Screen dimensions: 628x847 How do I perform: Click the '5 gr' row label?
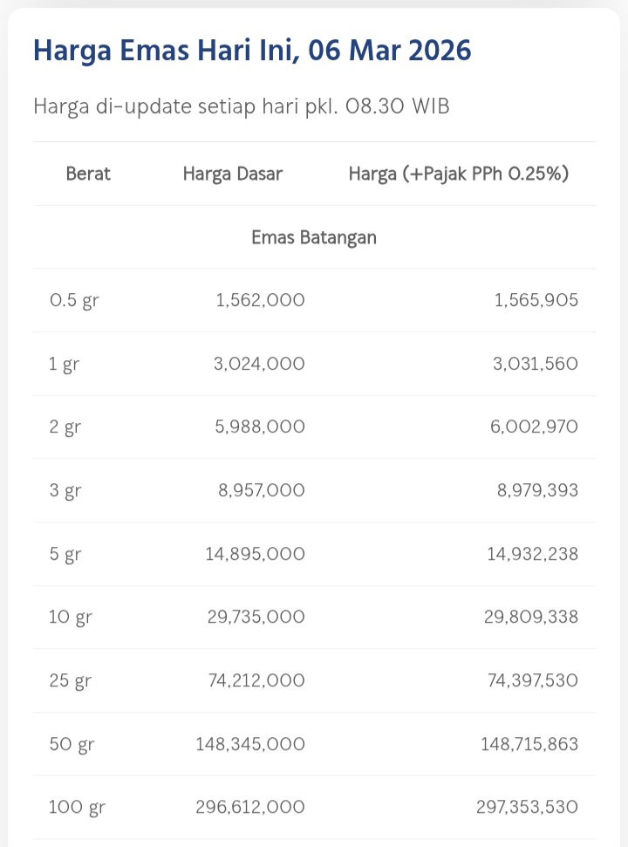65,554
